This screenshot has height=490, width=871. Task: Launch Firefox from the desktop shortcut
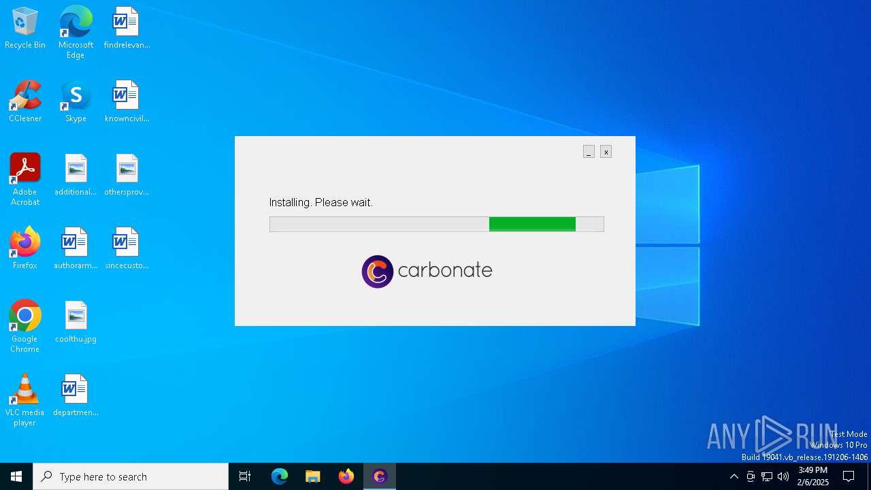coord(25,248)
